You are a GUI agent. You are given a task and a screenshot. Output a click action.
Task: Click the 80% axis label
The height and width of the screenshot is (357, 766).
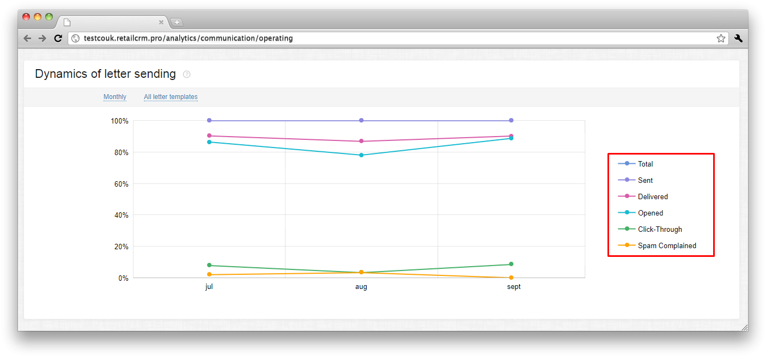click(121, 152)
